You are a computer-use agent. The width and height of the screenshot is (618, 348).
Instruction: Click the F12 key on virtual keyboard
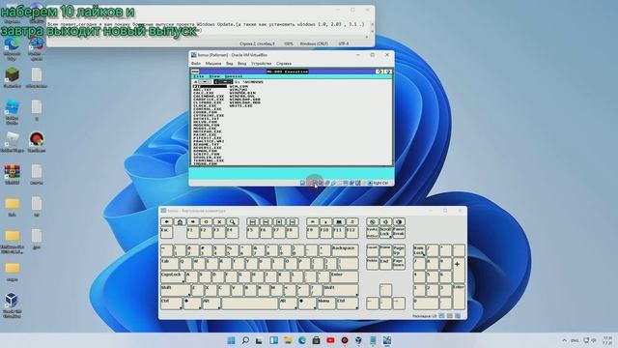tap(351, 232)
